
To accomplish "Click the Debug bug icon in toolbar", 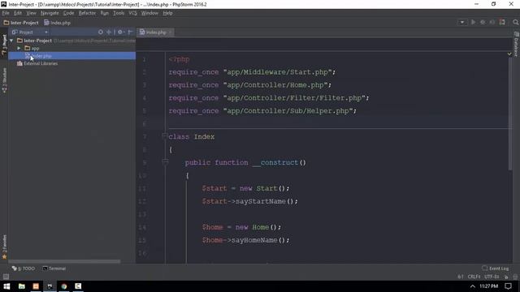I will point(483,22).
